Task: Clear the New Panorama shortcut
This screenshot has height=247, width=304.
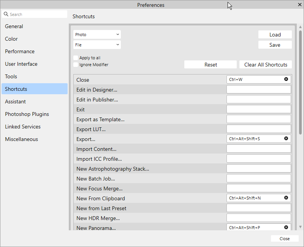Action: click(x=286, y=227)
